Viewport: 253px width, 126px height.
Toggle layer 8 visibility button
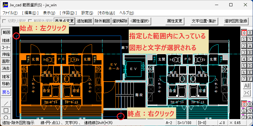point(250,33)
